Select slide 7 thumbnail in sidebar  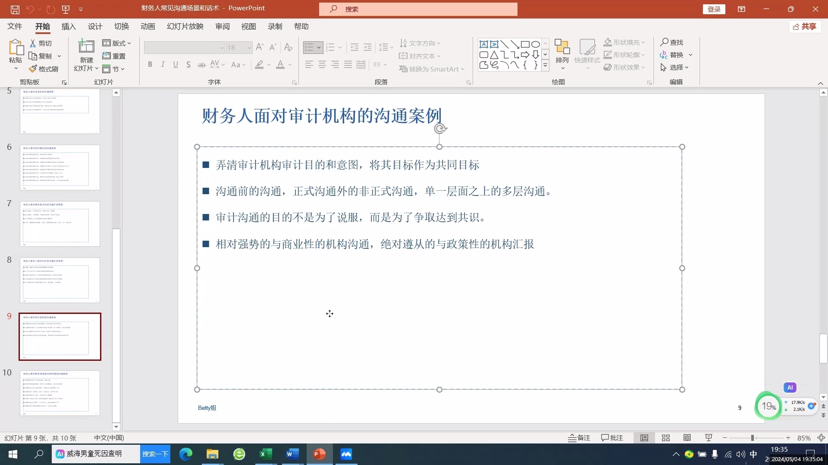pos(60,223)
